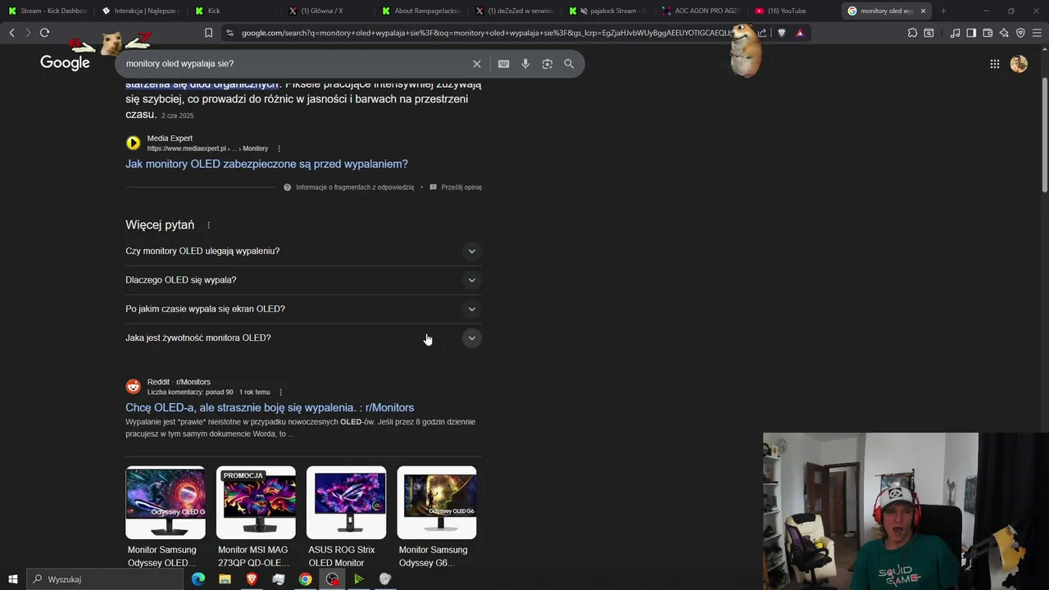Launch Microsoft Edge from the taskbar
Image resolution: width=1049 pixels, height=590 pixels.
[198, 579]
